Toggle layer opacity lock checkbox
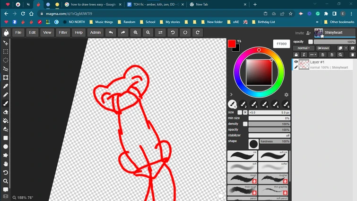Image resolution: width=357 pixels, height=201 pixels. pyautogui.click(x=310, y=42)
